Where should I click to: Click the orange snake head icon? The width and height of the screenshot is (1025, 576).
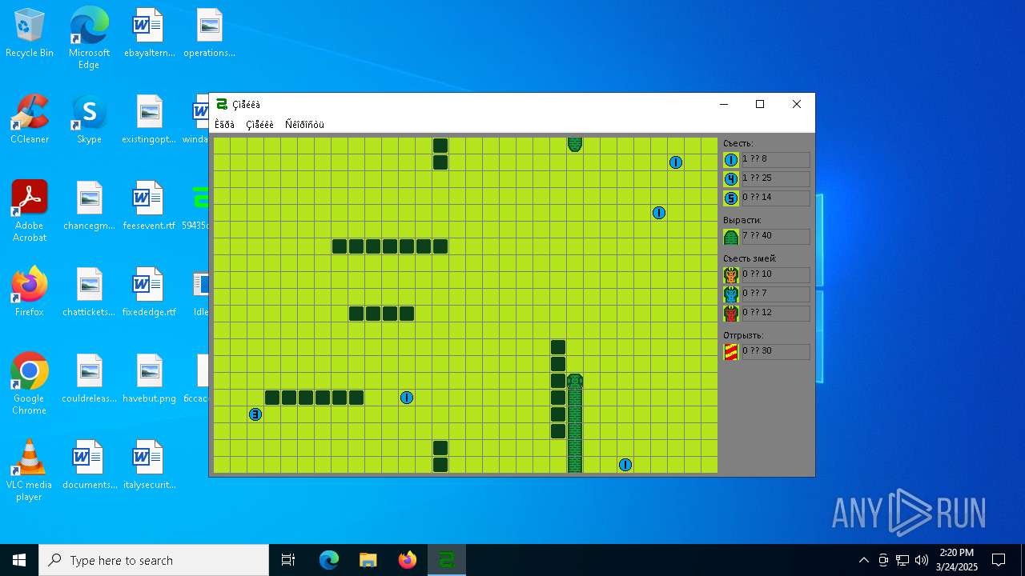731,275
